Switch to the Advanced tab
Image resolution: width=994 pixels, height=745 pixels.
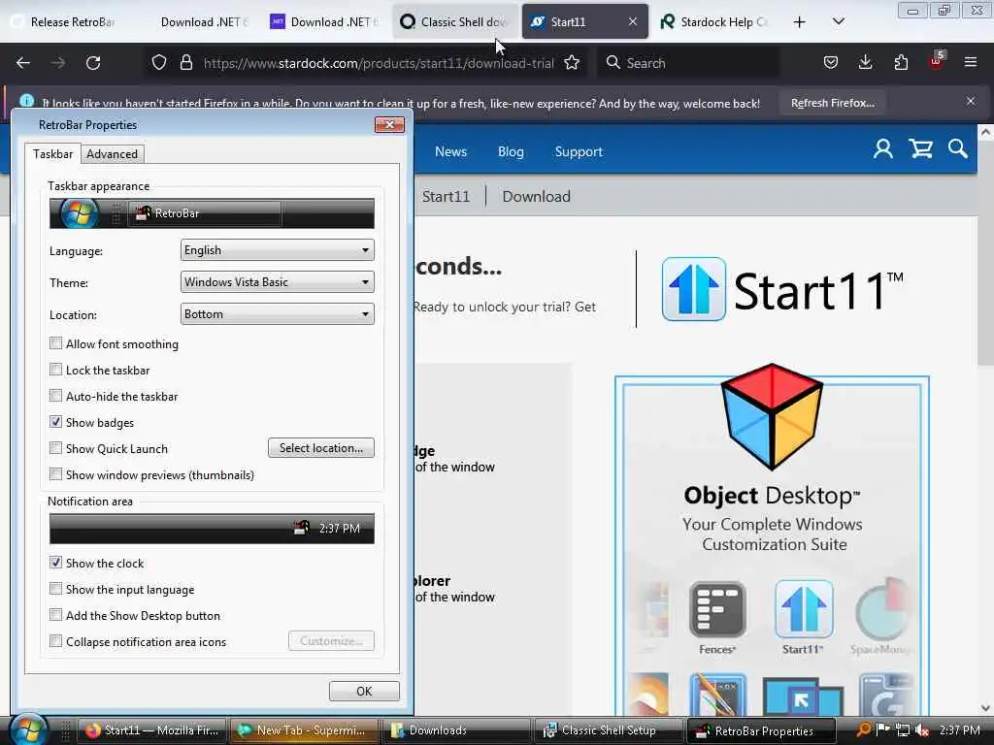tap(113, 154)
